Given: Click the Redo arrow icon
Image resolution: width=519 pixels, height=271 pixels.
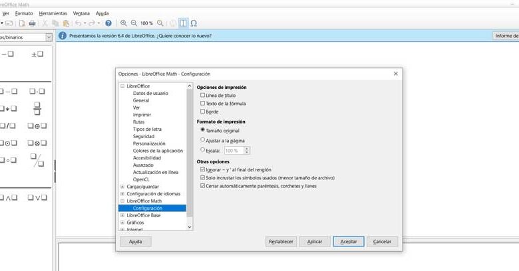Looking at the screenshot, I should (x=92, y=23).
